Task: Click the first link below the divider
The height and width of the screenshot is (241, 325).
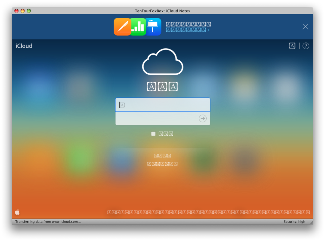Action: pyautogui.click(x=162, y=156)
